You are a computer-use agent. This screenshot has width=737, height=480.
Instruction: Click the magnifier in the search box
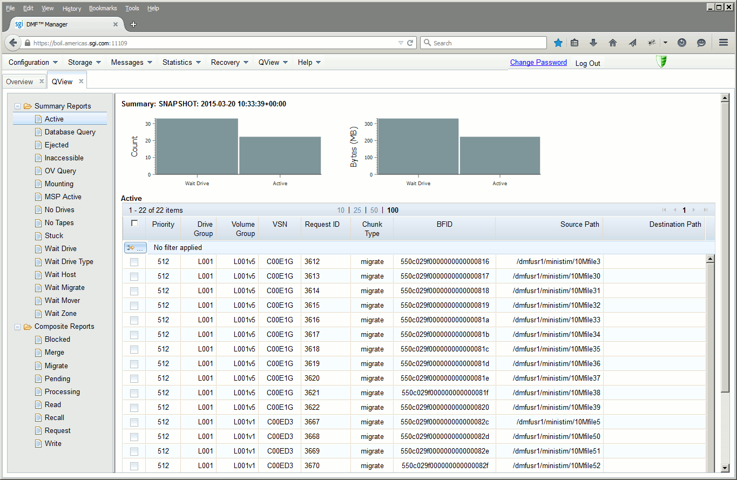tap(427, 43)
